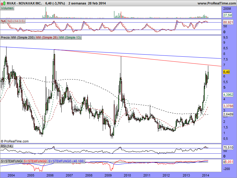Click the 4,3962 moving average value tag
This screenshot has height=178, width=237.
click(x=228, y=95)
